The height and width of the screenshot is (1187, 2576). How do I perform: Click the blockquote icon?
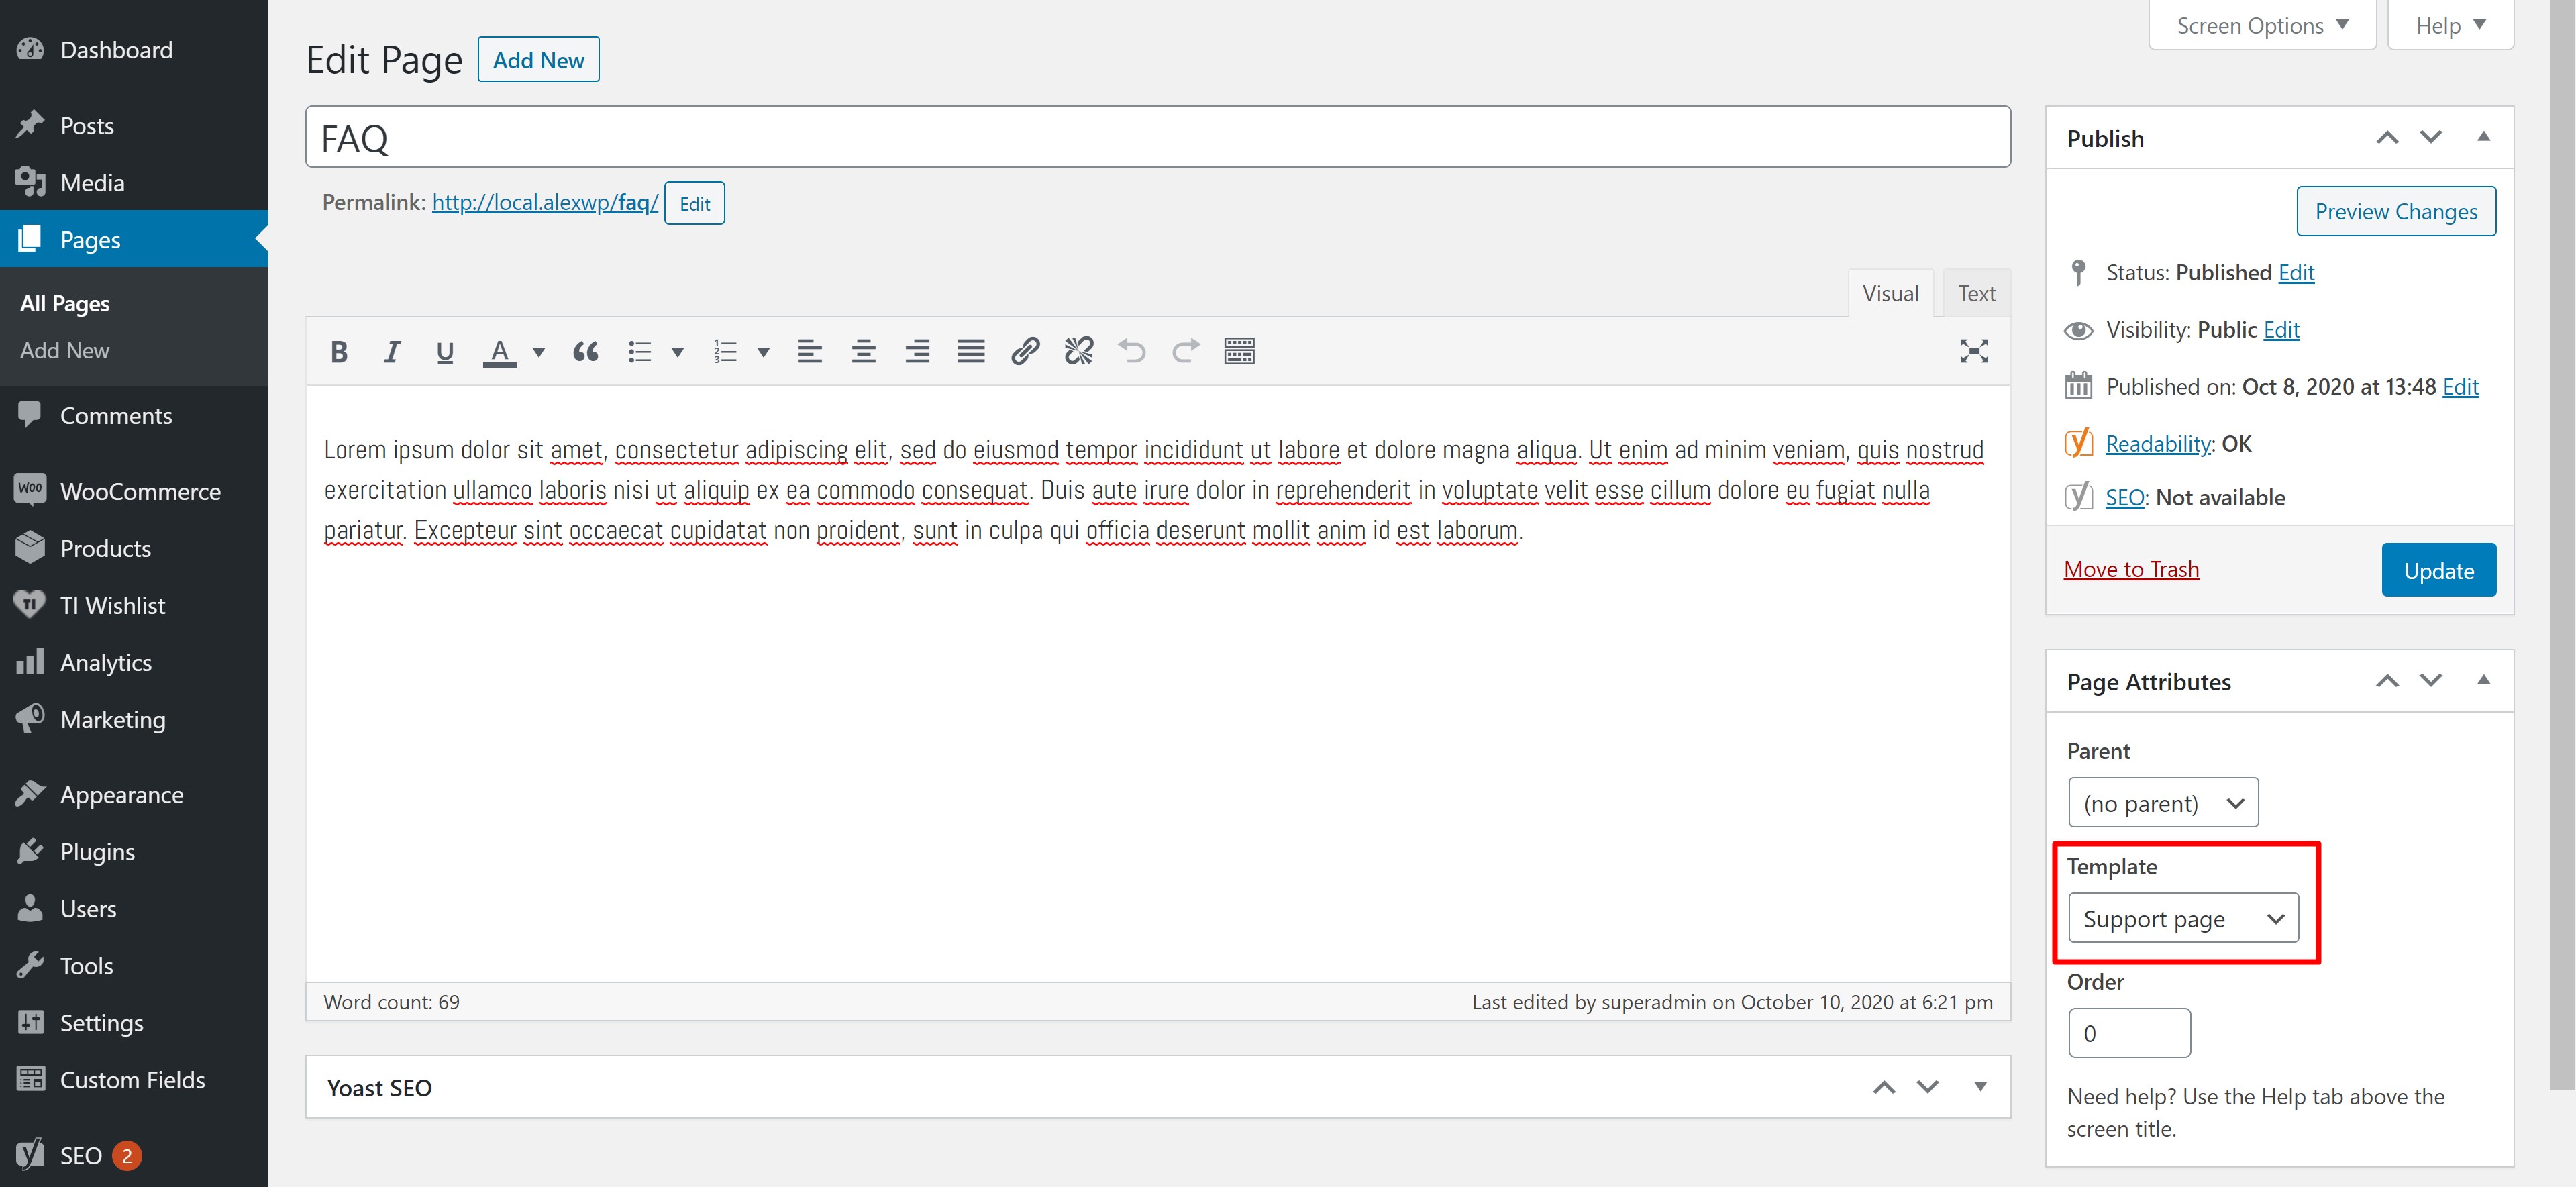[x=586, y=351]
